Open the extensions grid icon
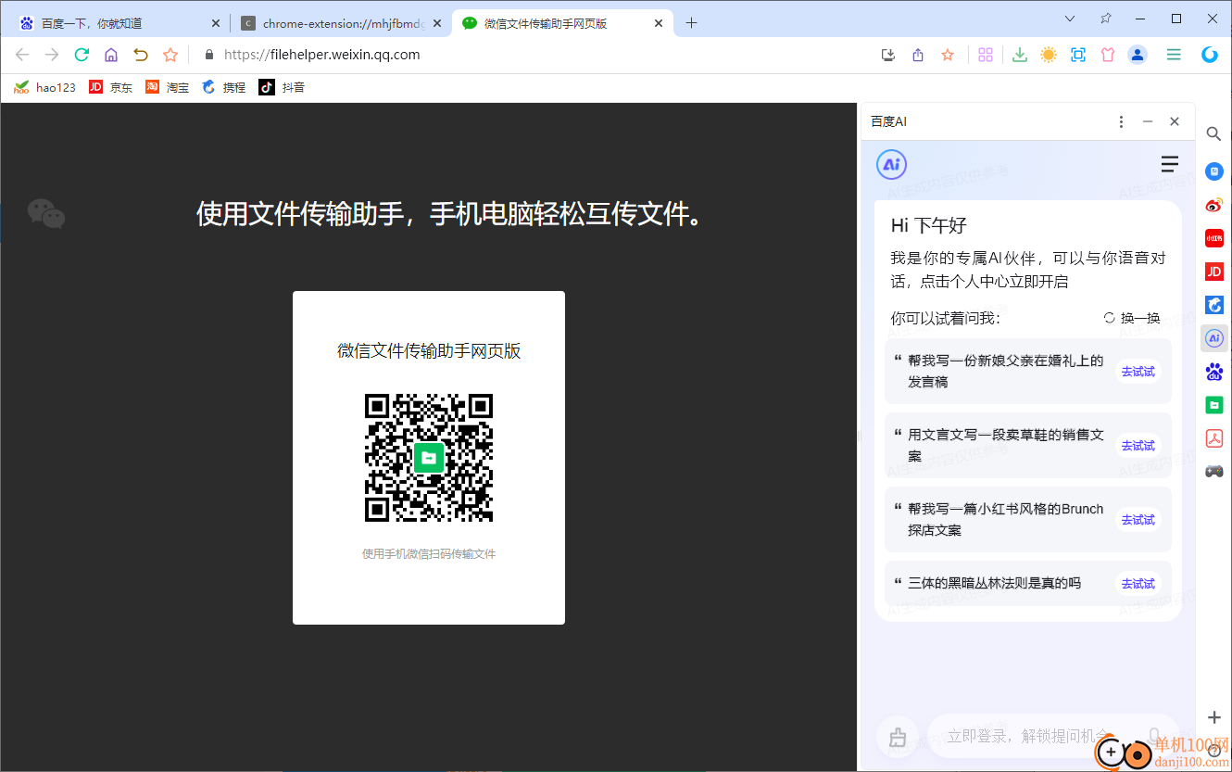This screenshot has width=1232, height=772. [986, 55]
